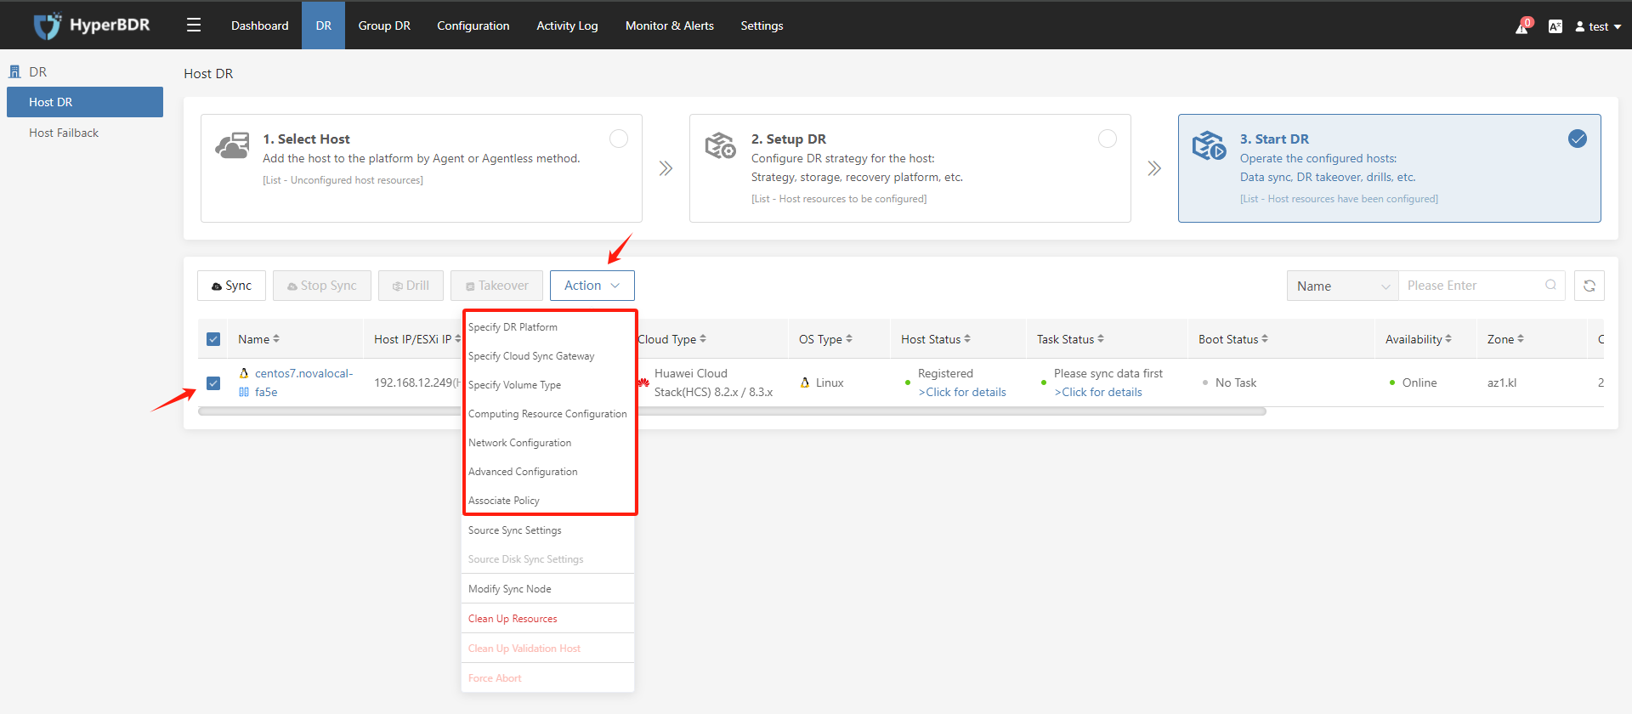Select Host DR in the sidebar
The image size is (1632, 714).
tap(85, 102)
